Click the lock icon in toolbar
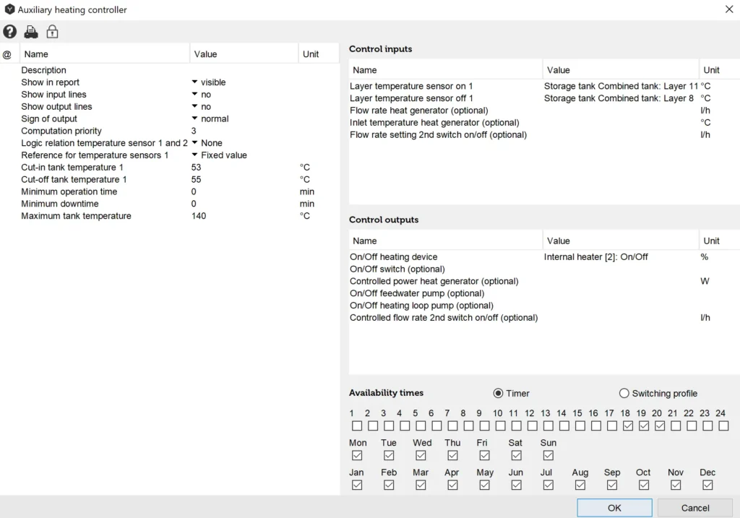This screenshot has height=518, width=740. (x=52, y=32)
